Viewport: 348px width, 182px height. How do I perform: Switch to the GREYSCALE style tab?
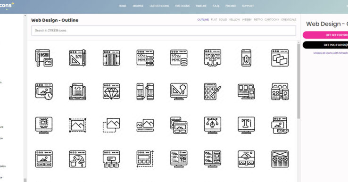coord(289,20)
